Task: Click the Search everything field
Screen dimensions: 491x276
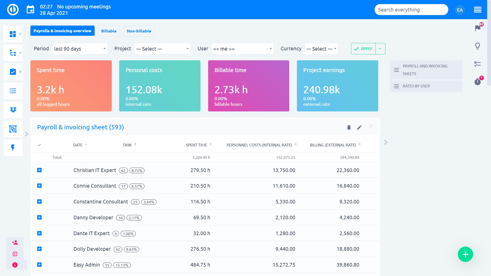Action: [411, 10]
